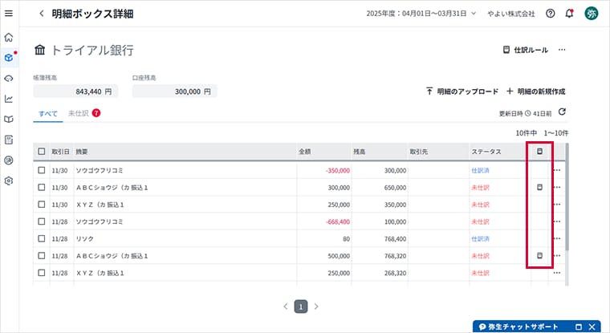
Task: Select the すべて tab
Action: [48, 113]
